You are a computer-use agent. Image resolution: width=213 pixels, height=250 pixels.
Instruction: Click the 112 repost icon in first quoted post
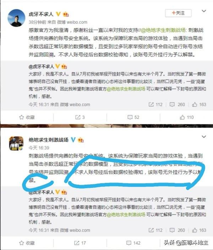155,105
